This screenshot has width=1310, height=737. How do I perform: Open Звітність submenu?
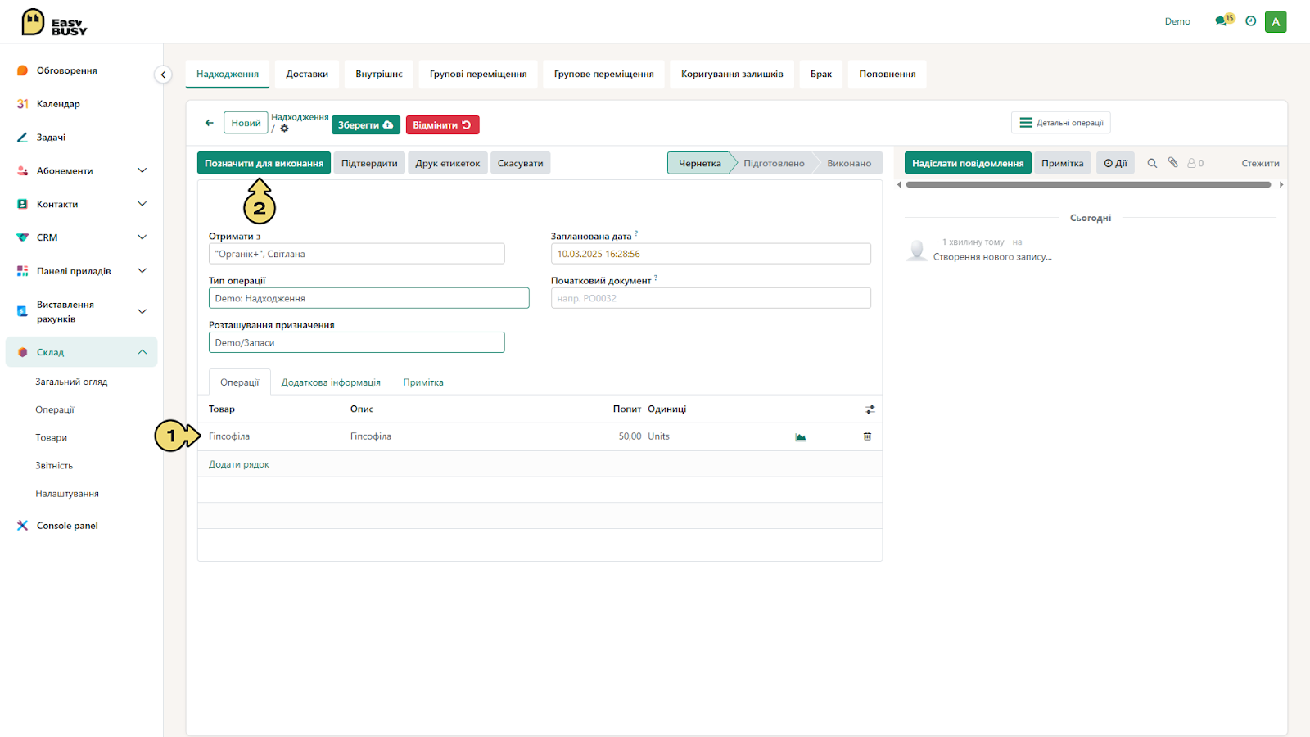click(54, 465)
